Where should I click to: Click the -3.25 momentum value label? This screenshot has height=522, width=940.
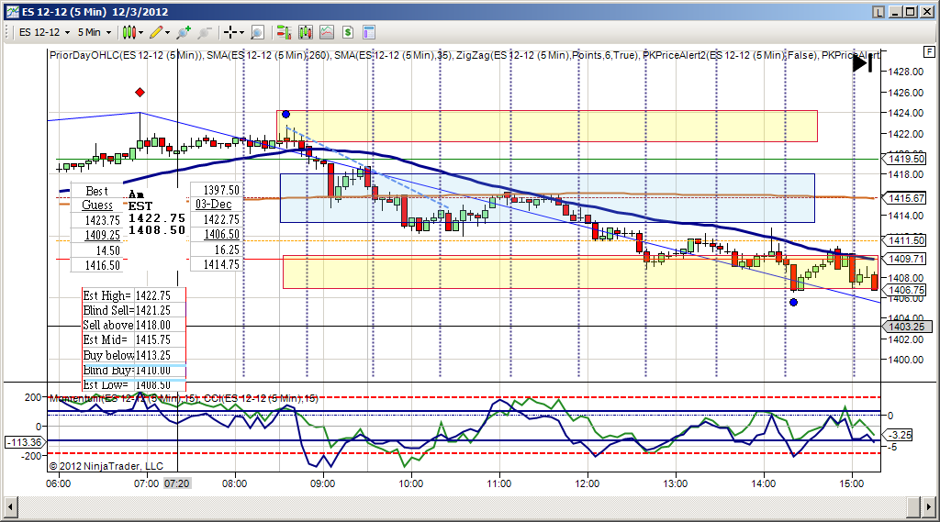point(900,435)
